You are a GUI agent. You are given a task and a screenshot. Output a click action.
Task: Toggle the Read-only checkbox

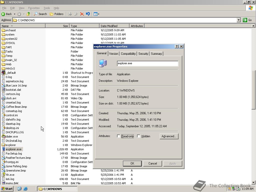pyautogui.click(x=118, y=136)
